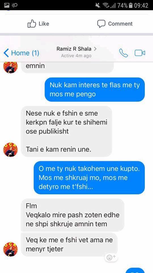153x273 pixels.
Task: Select 'Nuk kam interes te flas' blue message
Action: [95, 90]
